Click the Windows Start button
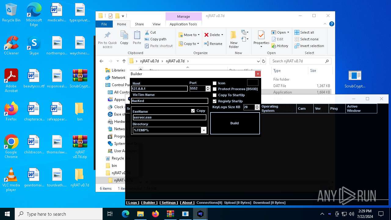 pyautogui.click(x=7, y=214)
